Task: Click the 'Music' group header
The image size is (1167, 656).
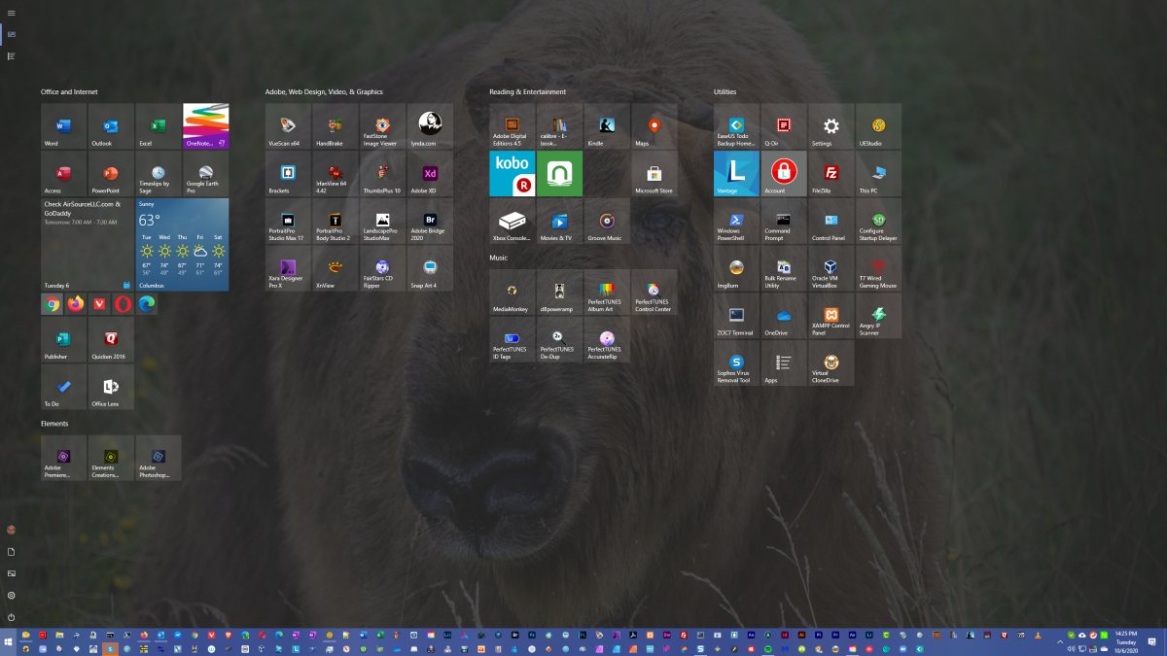Action: pyautogui.click(x=499, y=259)
